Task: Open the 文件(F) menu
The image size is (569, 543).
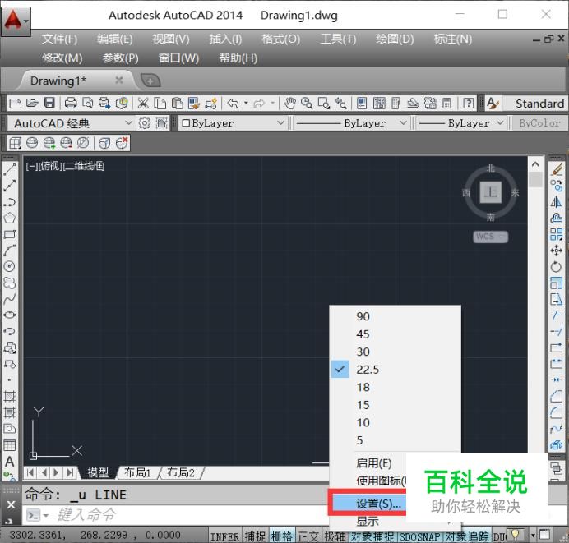Action: (x=59, y=39)
